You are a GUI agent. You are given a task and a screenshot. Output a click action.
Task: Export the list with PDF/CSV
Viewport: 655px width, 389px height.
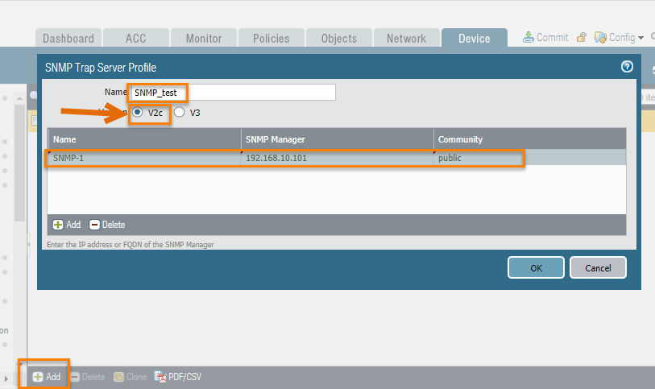(x=178, y=377)
